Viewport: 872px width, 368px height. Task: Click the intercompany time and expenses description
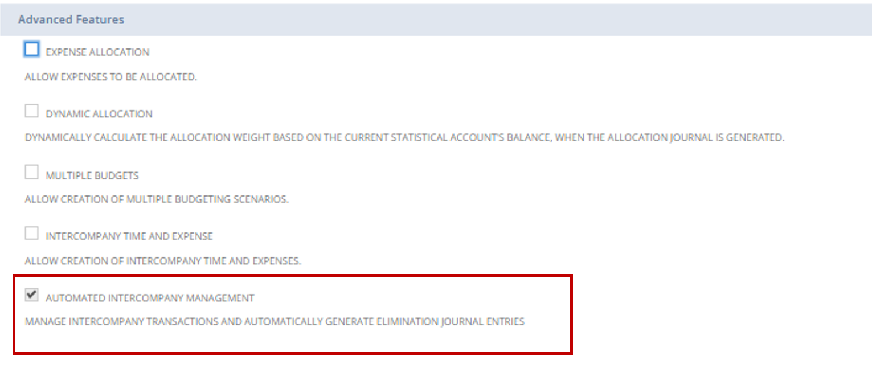(x=163, y=261)
